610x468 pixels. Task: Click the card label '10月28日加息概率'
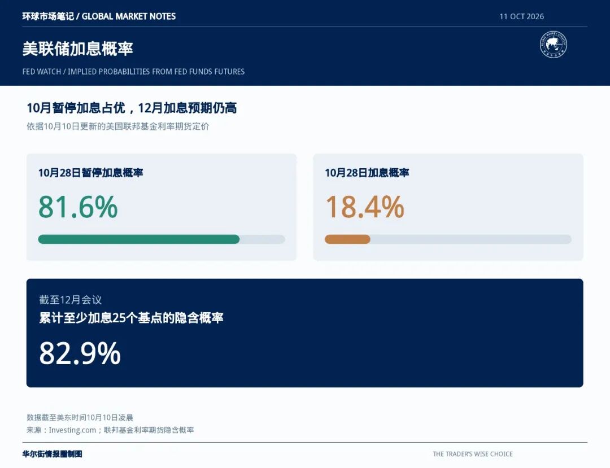click(x=367, y=173)
